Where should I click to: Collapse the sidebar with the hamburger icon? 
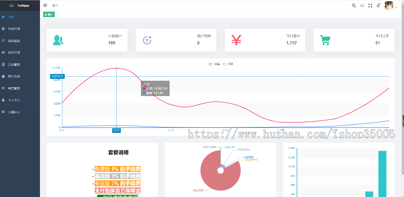pos(45,5)
